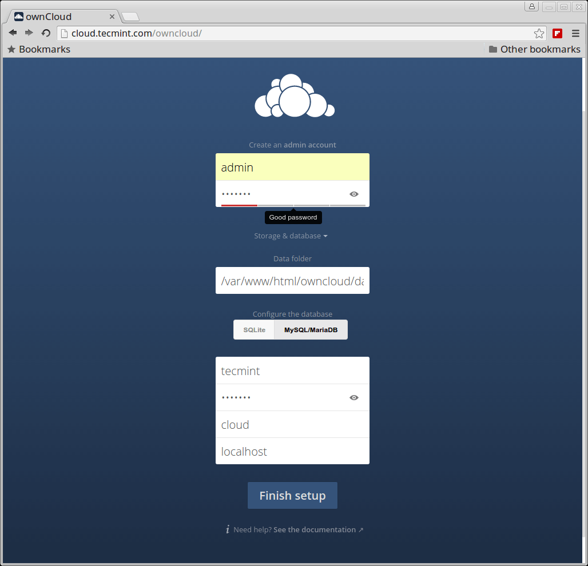Click the database host field containing localhost

292,451
